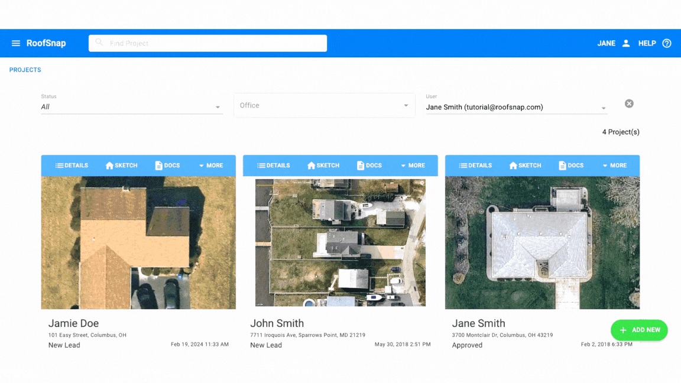
Task: Open DOCS for John Smith project
Action: point(369,165)
